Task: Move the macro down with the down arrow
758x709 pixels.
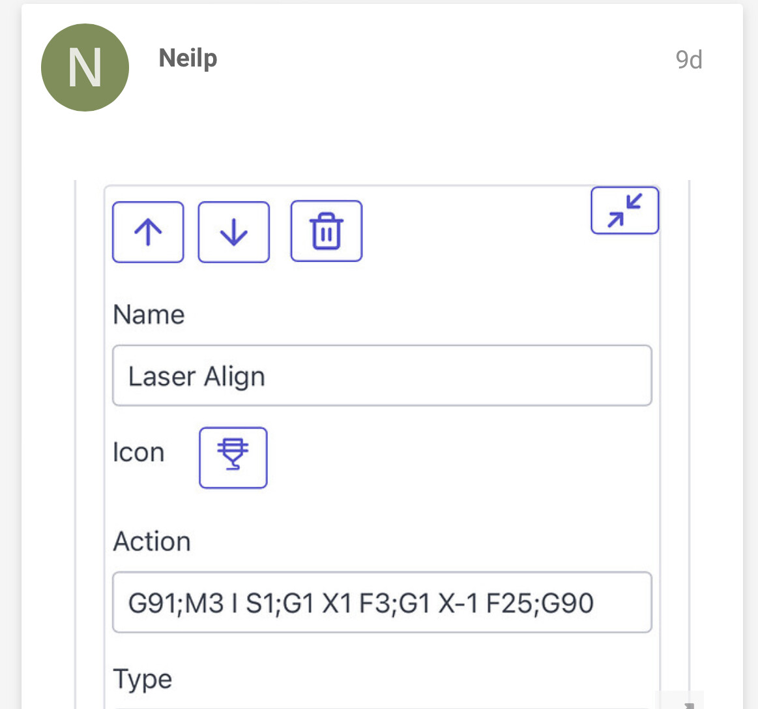Action: point(234,232)
